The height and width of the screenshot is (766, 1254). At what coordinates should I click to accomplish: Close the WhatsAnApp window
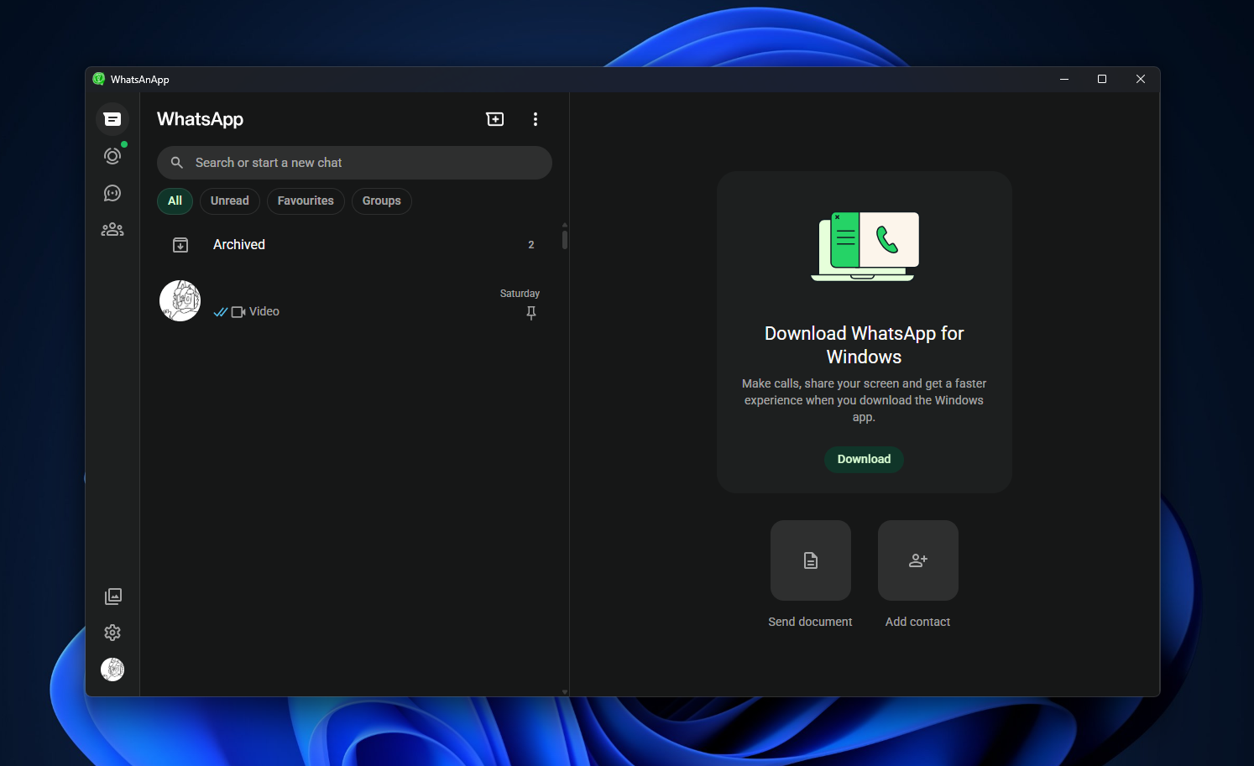click(x=1141, y=79)
